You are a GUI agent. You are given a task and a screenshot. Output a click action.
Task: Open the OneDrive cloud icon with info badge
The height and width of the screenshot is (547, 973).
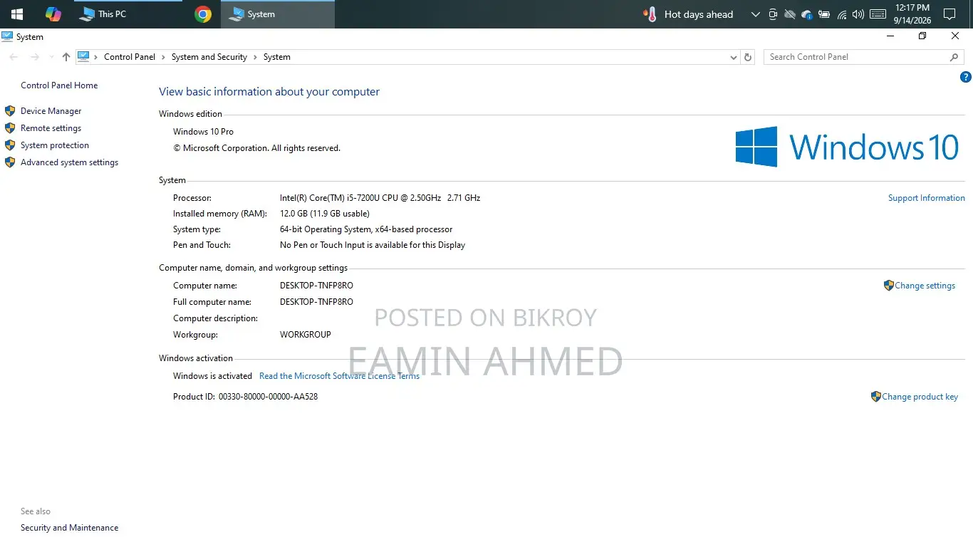click(x=806, y=14)
